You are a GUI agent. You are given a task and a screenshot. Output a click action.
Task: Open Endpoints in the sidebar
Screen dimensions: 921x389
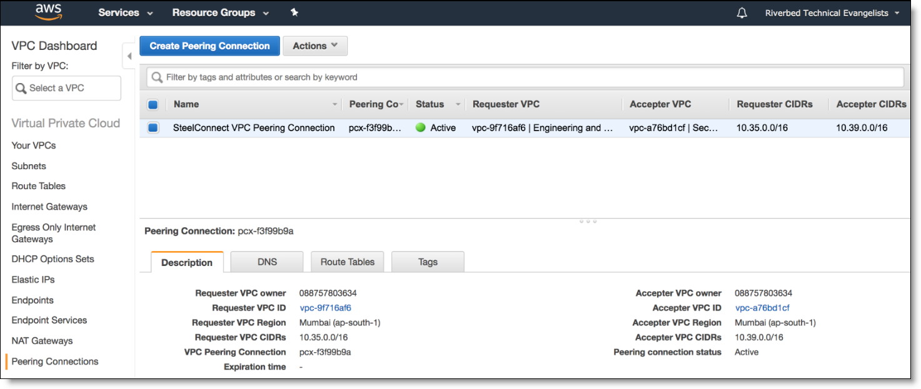tap(33, 300)
